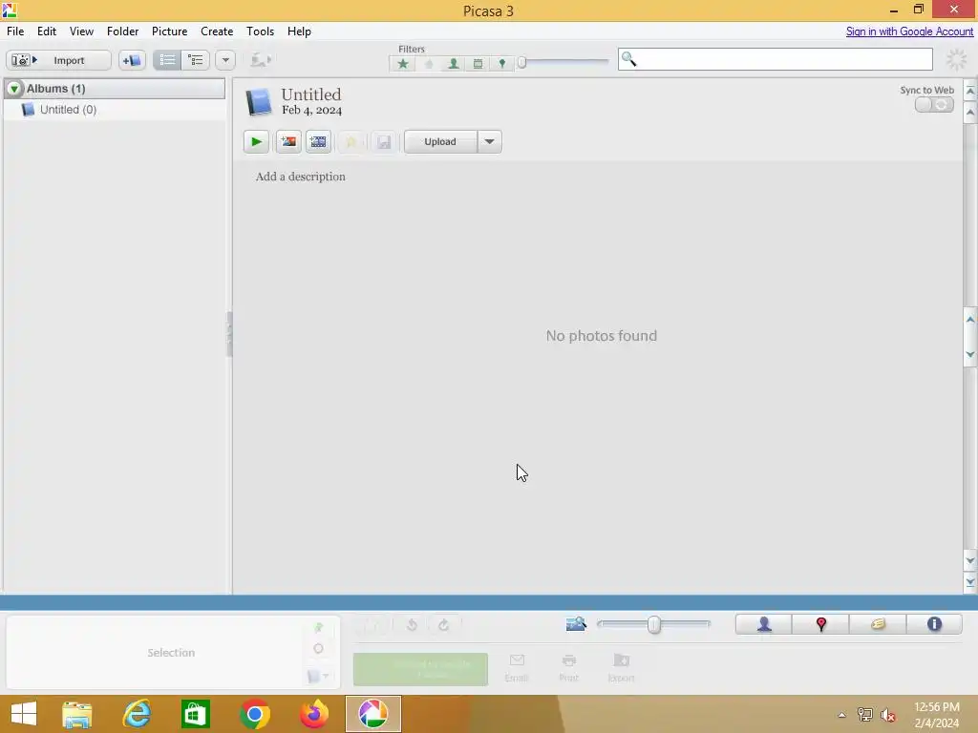Open the Upload dropdown arrow
Screen dimensions: 978x733
coord(490,142)
